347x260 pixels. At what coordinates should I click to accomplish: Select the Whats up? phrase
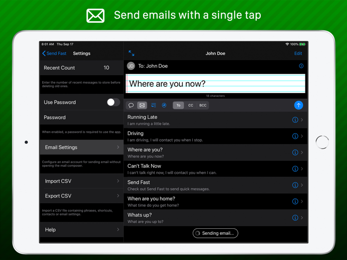tap(215, 218)
